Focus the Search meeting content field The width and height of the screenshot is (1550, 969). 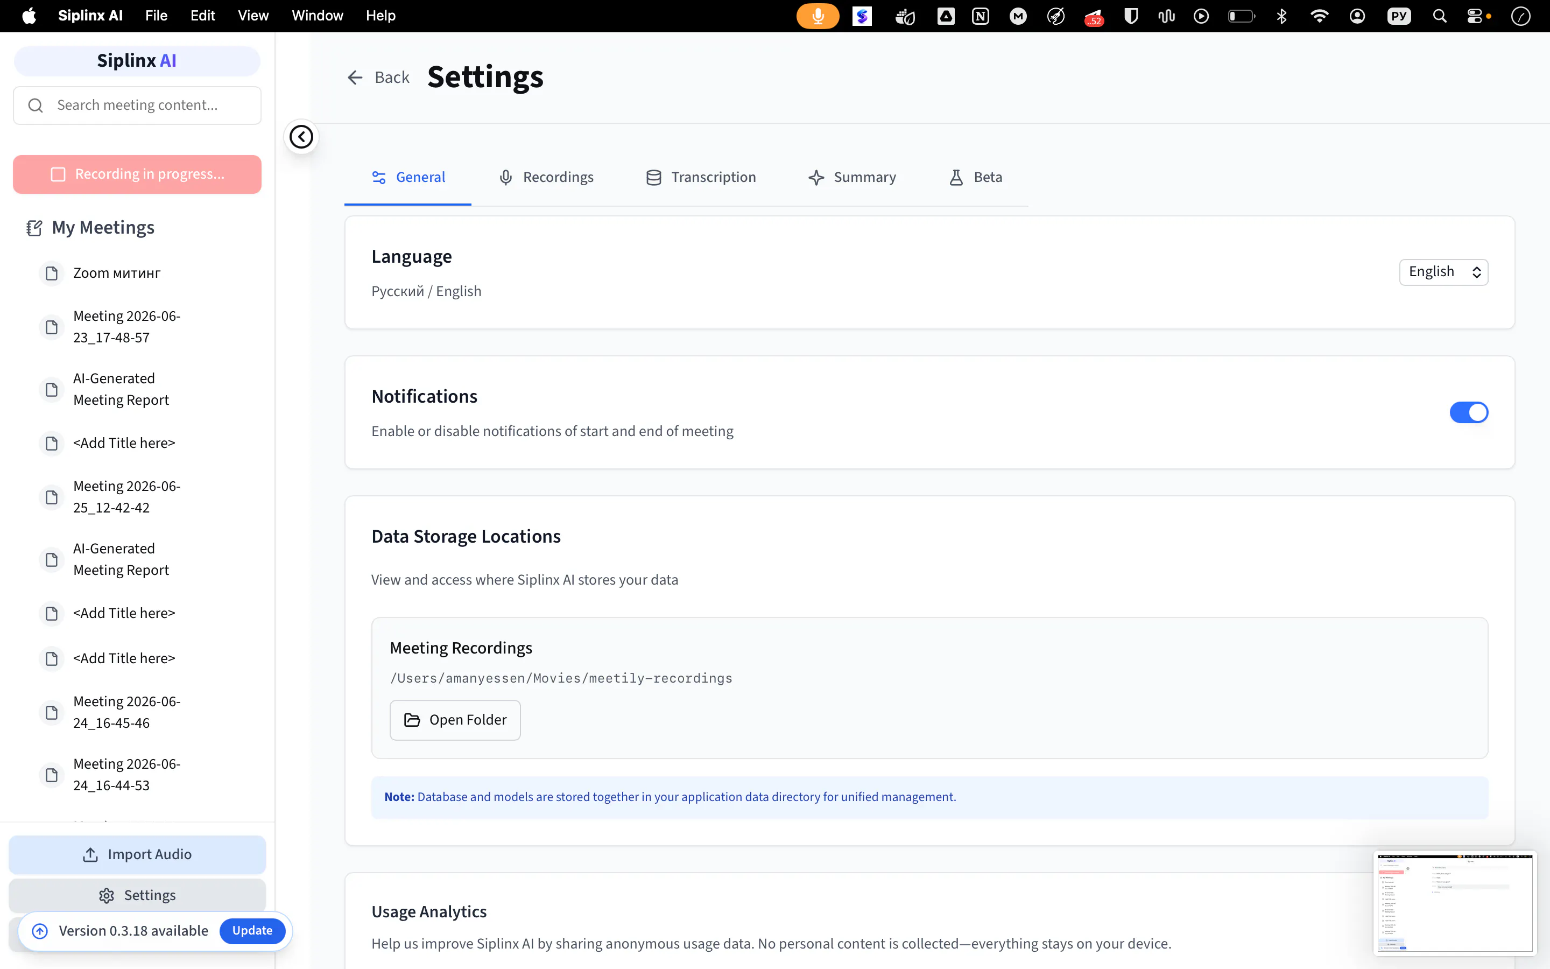click(137, 105)
